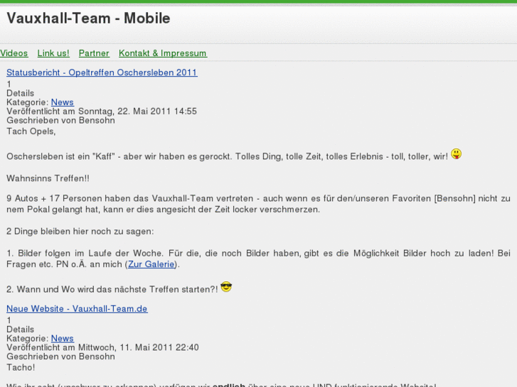
Task: Click the 'Wahnsinns Treffen!!' line
Action: [48, 178]
